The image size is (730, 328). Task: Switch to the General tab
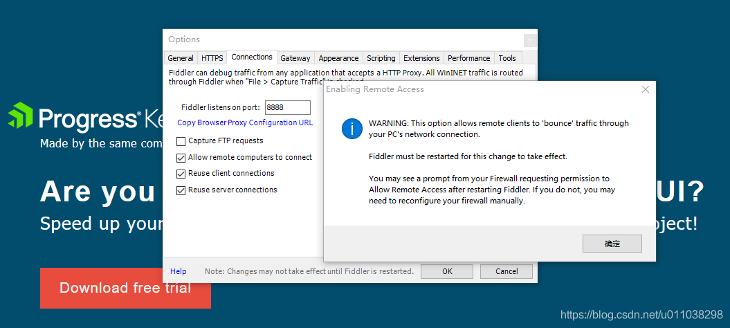pyautogui.click(x=181, y=58)
